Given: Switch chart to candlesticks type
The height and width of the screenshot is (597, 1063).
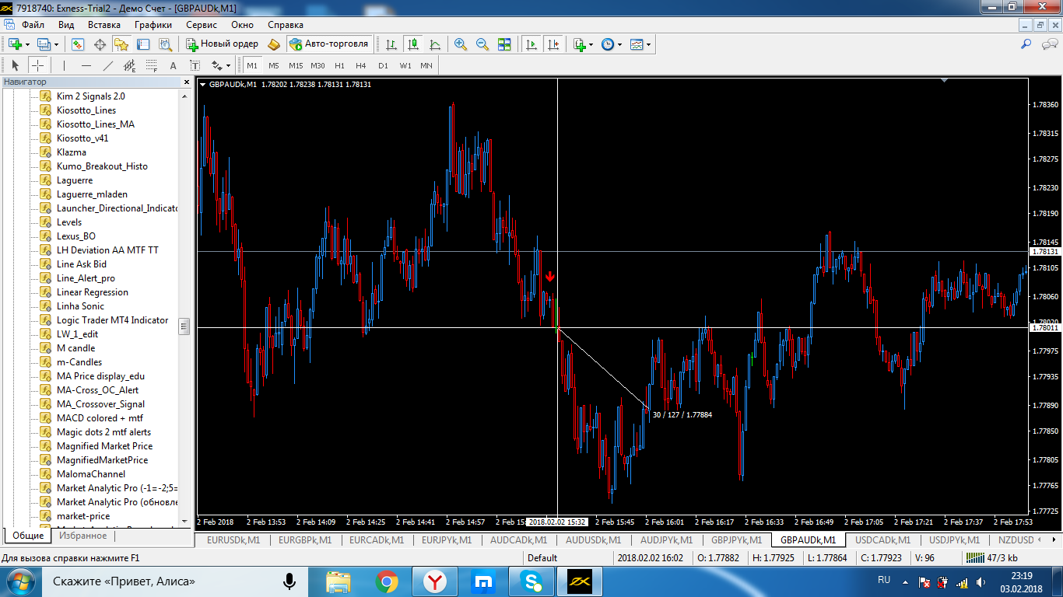Looking at the screenshot, I should [x=413, y=44].
